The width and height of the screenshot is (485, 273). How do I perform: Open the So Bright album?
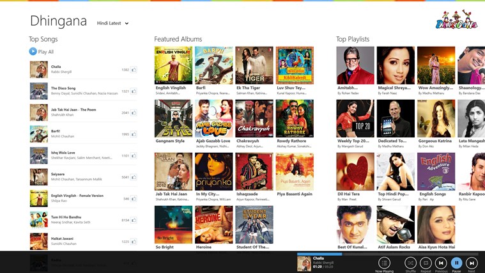[x=173, y=224]
